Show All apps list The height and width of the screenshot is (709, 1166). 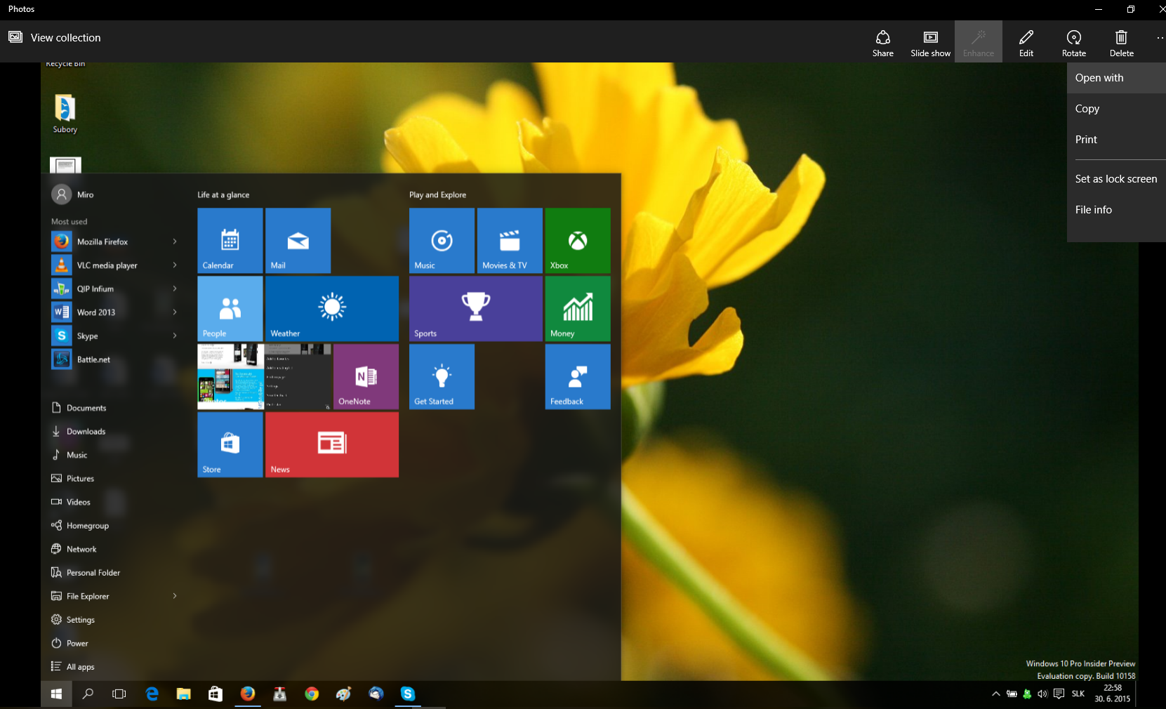click(72, 667)
